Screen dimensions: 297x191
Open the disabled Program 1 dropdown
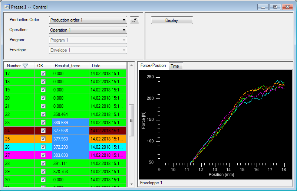(88, 40)
